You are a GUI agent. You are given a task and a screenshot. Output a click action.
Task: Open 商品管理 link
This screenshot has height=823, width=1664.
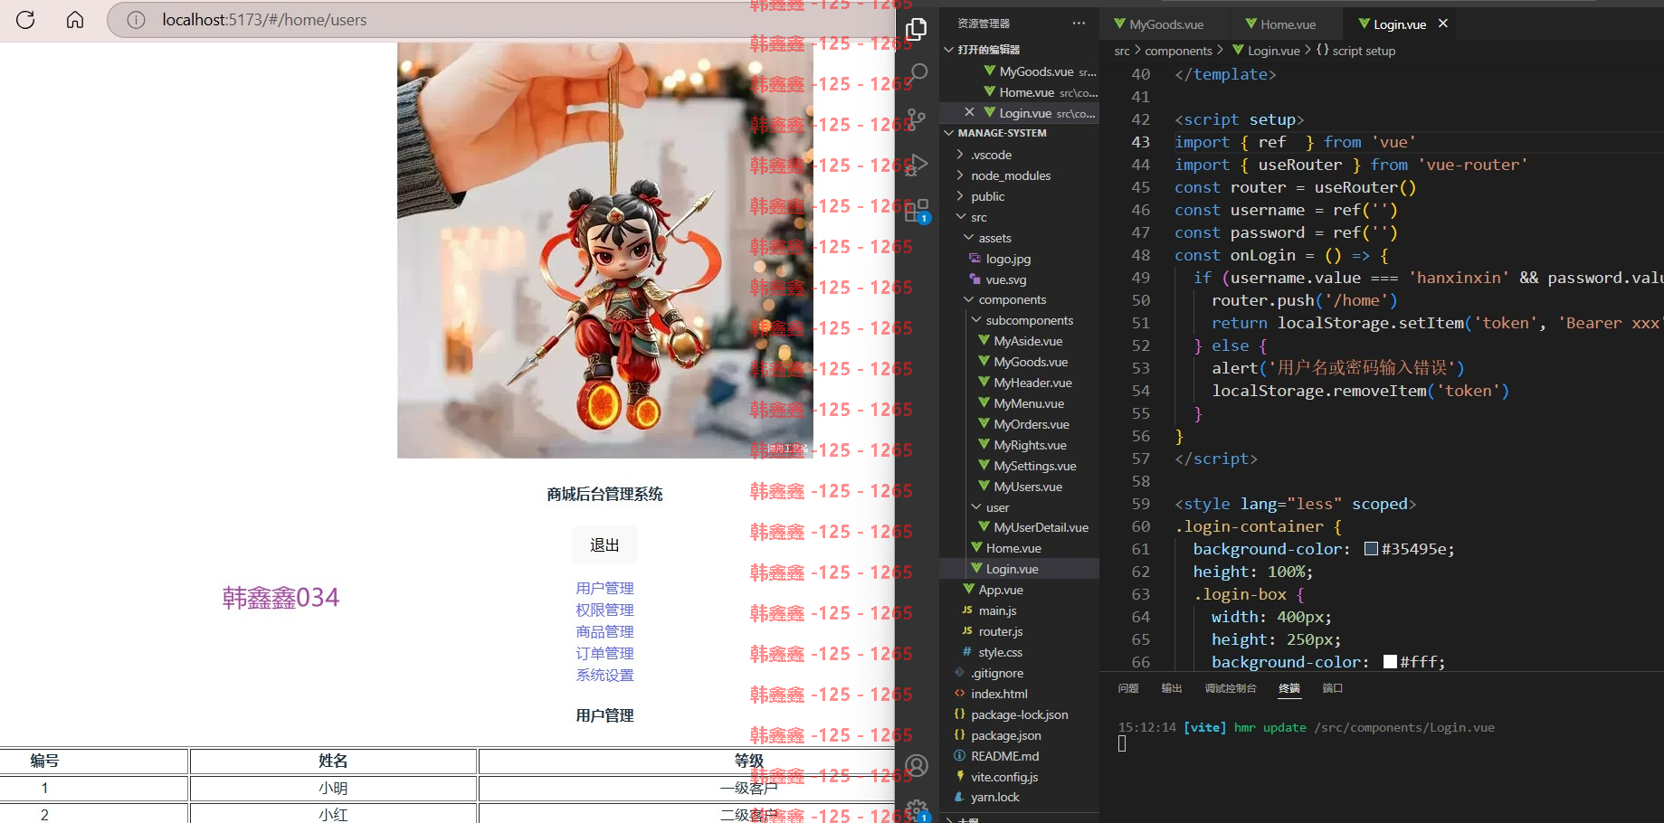coord(604,631)
